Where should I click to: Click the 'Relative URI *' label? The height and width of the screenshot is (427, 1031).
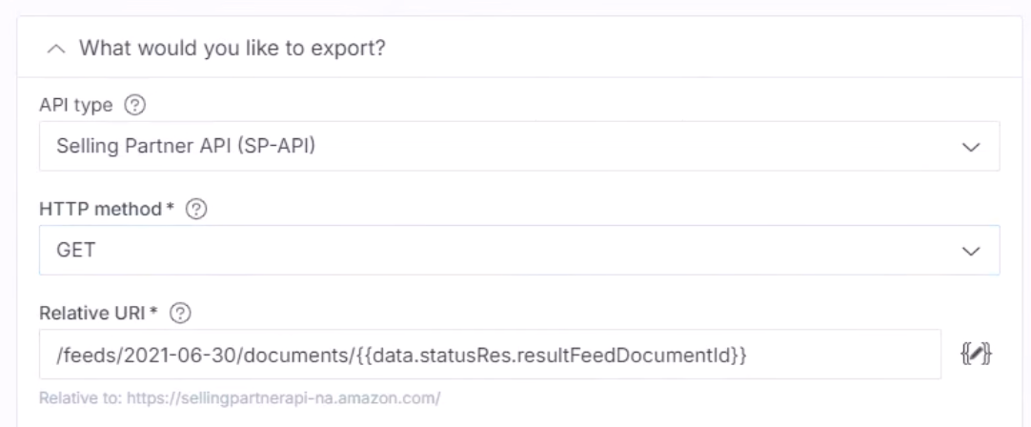pyautogui.click(x=99, y=314)
